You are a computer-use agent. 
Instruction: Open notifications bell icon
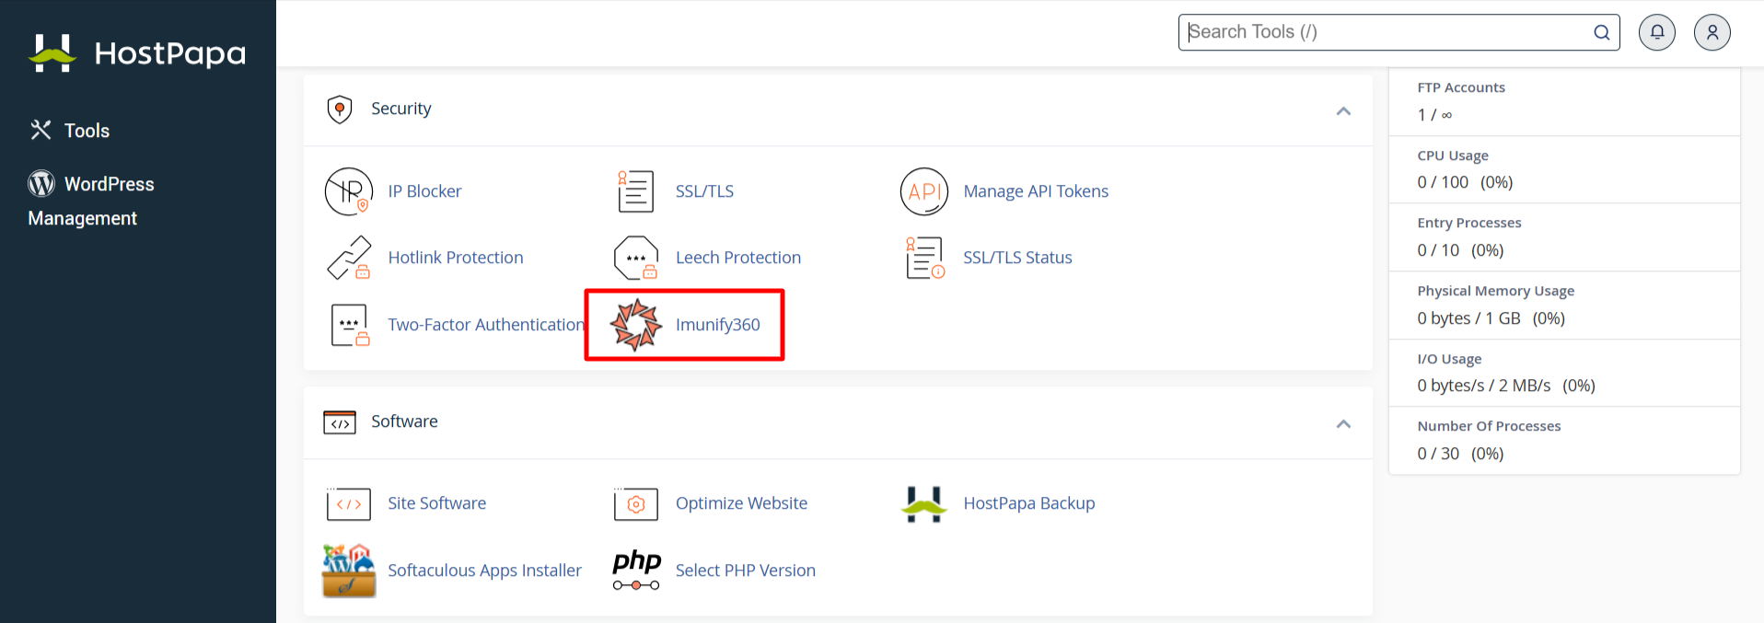coord(1656,32)
